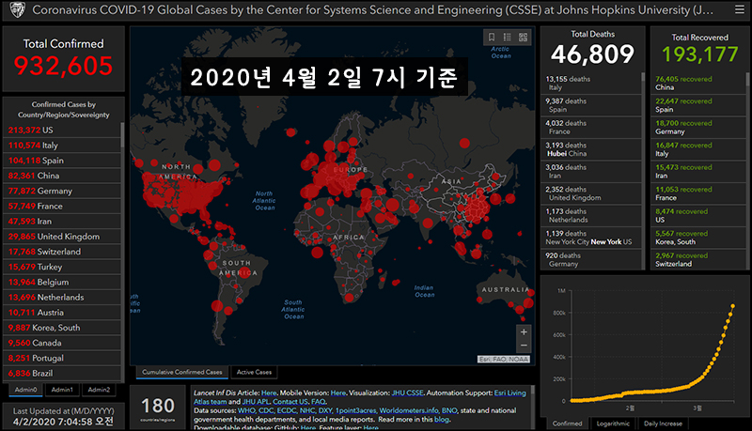
Task: Open the Lancet Inf Dis Article 'Here' link
Action: tap(269, 393)
